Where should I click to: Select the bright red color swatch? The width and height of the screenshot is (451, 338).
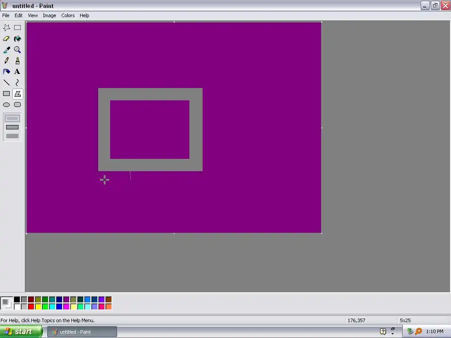[31, 307]
